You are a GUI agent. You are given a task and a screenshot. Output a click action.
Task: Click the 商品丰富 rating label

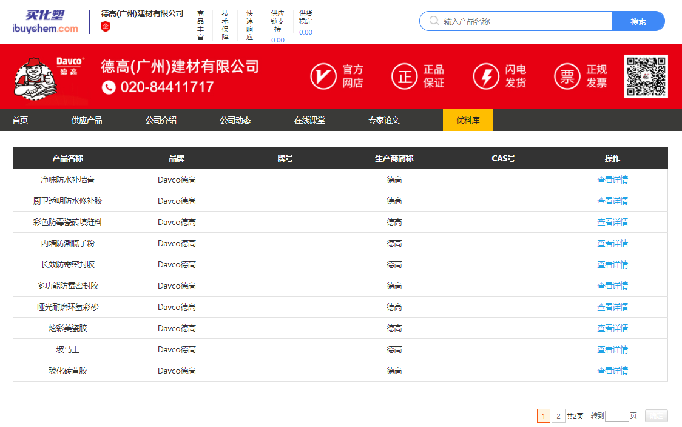coord(200,25)
